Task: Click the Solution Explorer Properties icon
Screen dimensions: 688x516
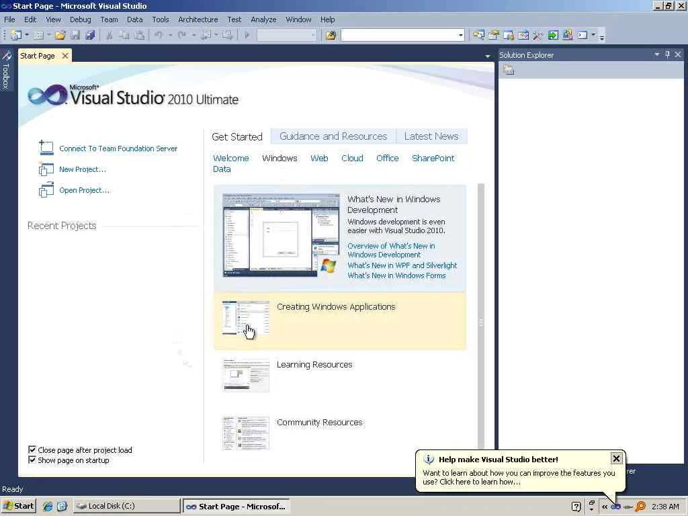Action: pos(509,70)
